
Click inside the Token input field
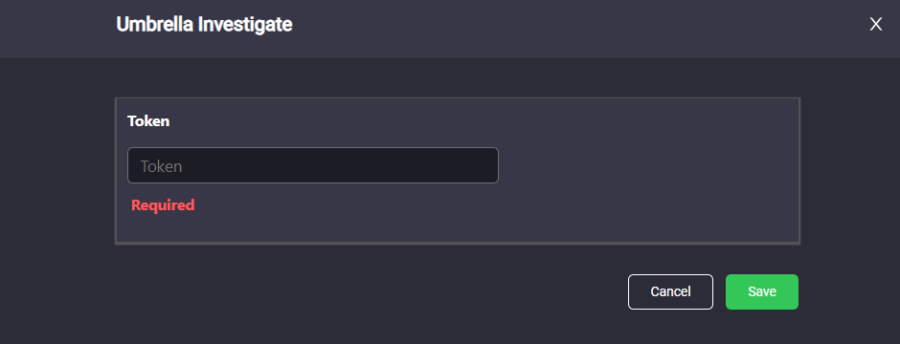[313, 165]
